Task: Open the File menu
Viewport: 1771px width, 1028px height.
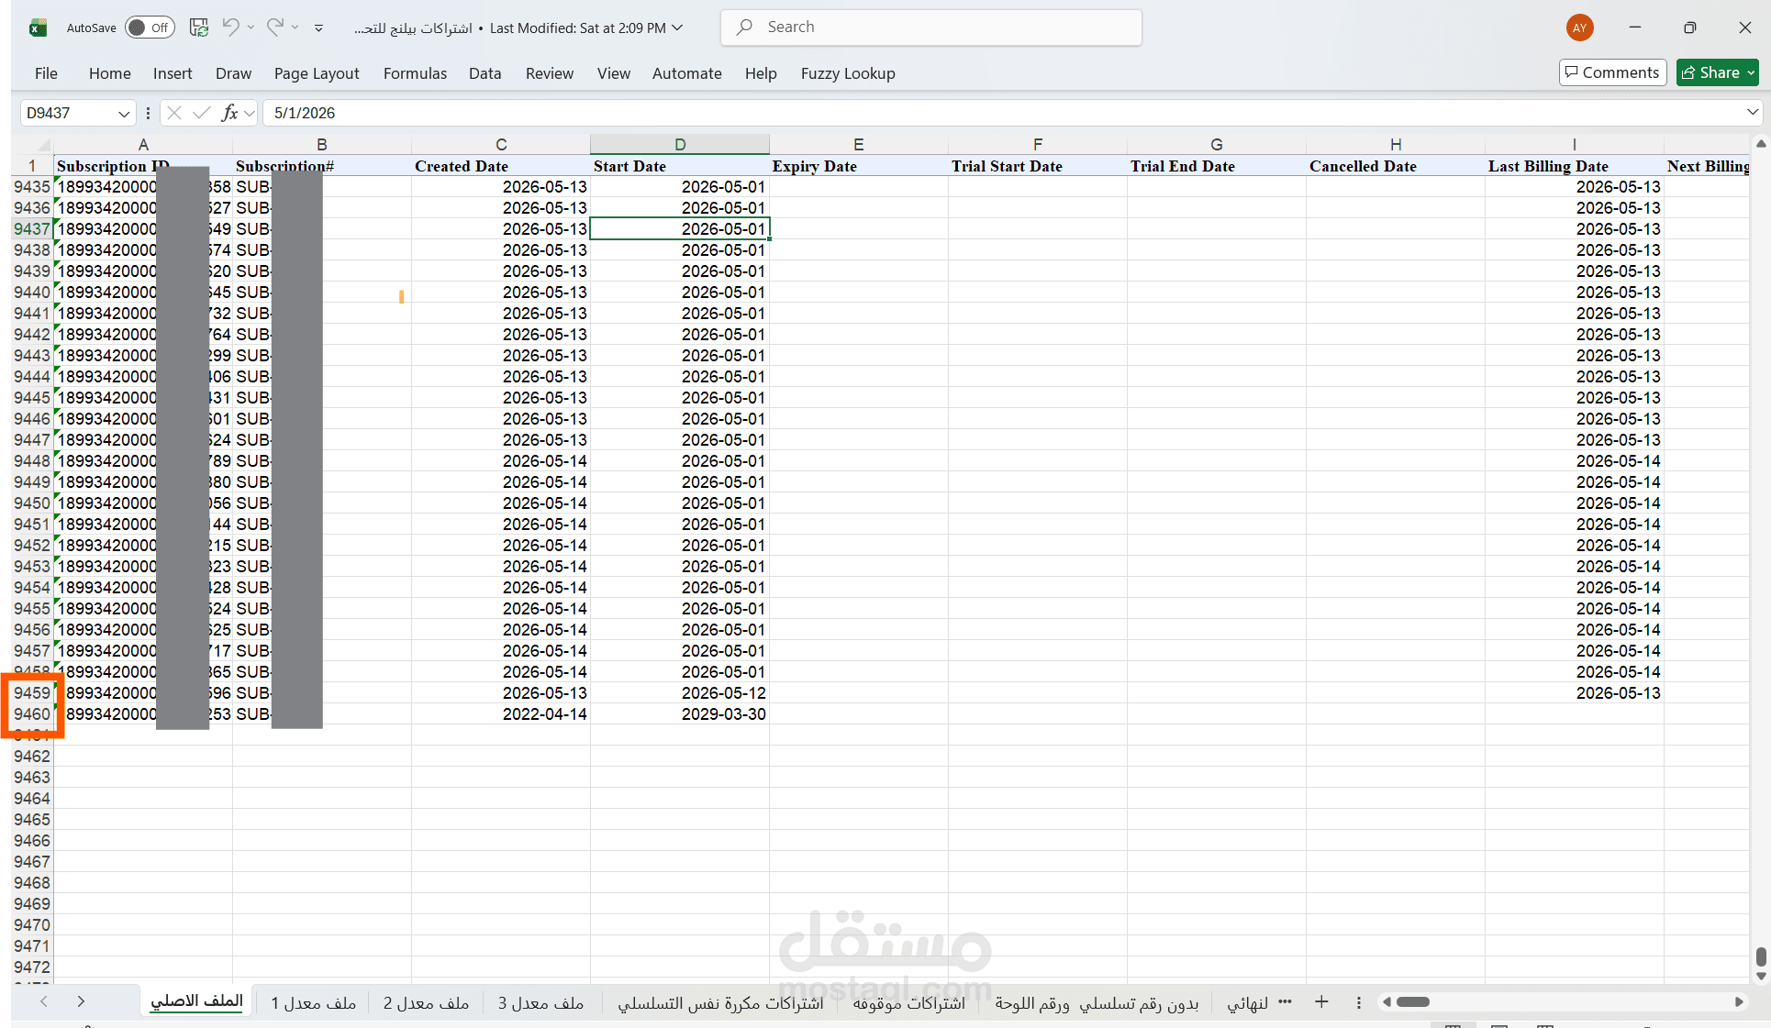Action: [x=46, y=73]
